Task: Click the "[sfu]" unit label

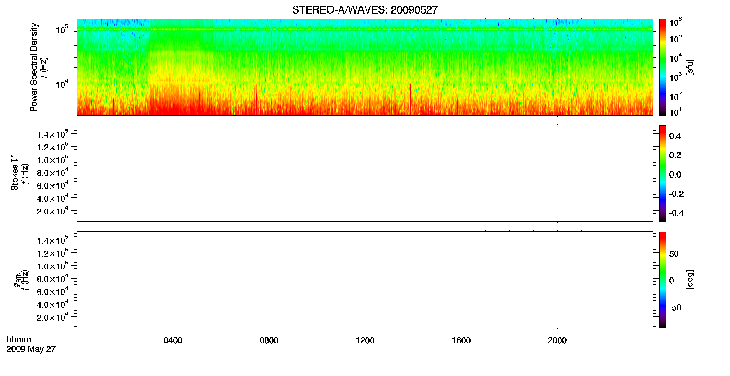Action: pyautogui.click(x=690, y=67)
